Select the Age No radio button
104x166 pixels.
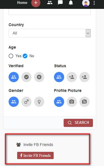(25, 56)
